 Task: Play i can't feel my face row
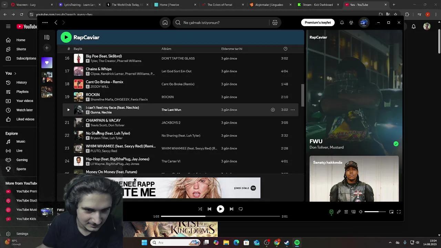(x=68, y=110)
